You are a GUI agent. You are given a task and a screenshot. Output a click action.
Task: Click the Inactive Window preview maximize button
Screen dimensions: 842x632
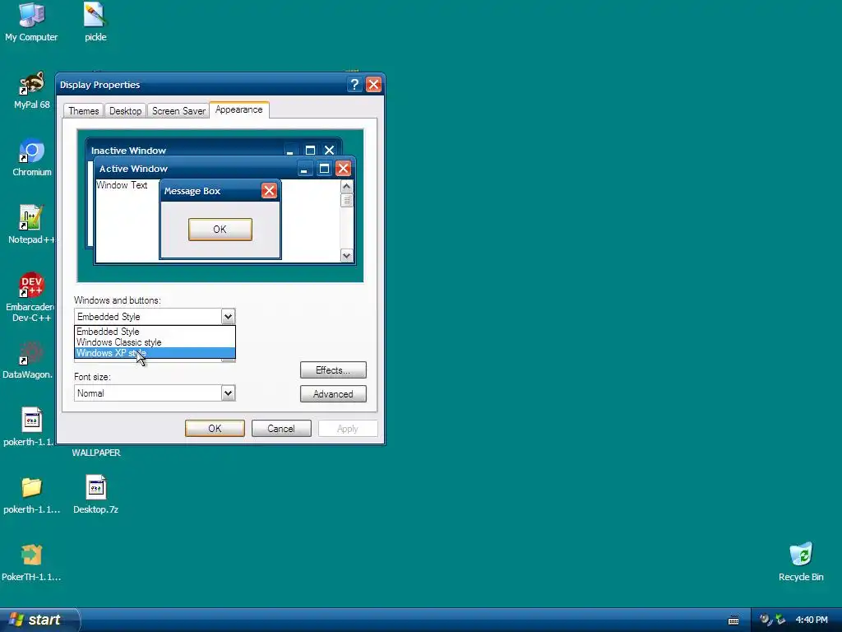(310, 150)
